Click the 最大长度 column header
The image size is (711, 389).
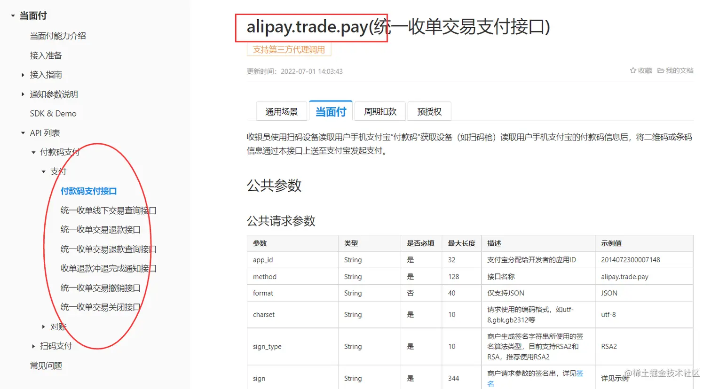point(461,243)
